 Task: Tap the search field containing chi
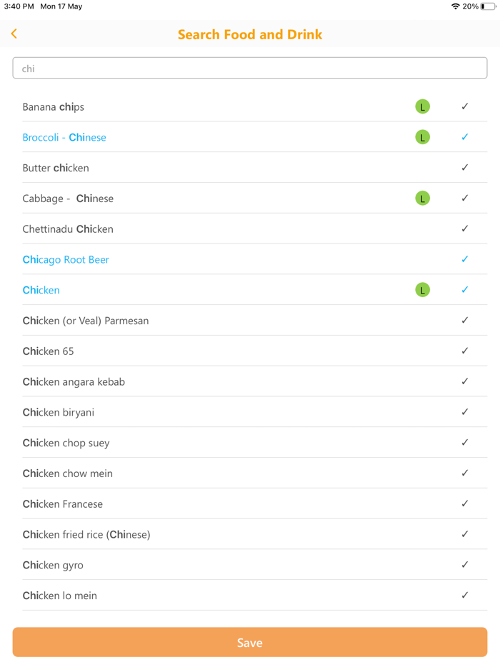point(250,67)
